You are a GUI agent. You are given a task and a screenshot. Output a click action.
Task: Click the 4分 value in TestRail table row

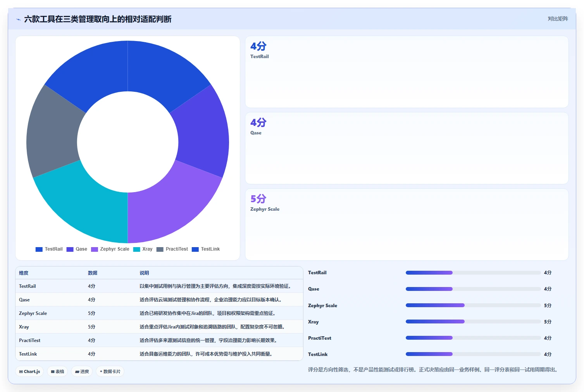pyautogui.click(x=91, y=286)
